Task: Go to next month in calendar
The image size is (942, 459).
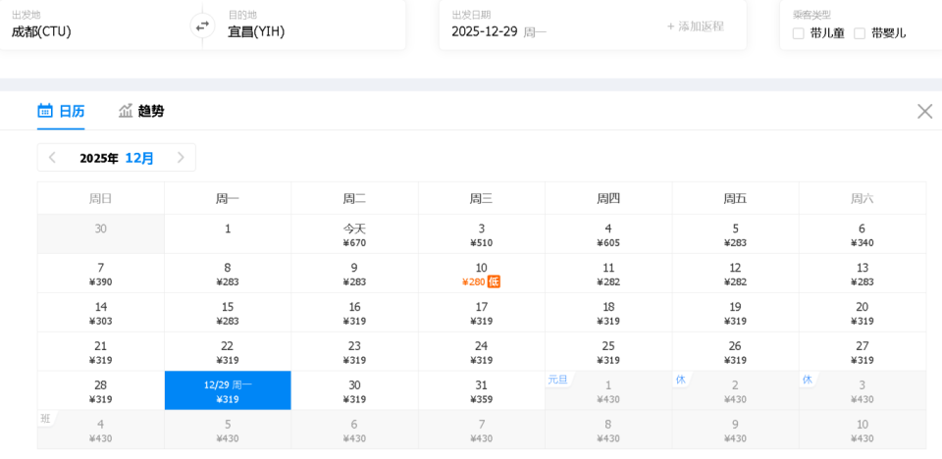Action: (181, 158)
